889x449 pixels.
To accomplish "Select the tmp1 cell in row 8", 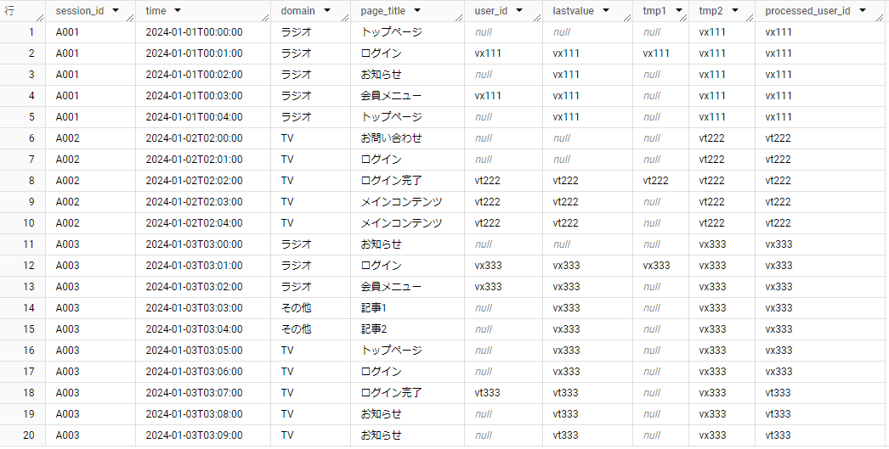I will [x=656, y=181].
